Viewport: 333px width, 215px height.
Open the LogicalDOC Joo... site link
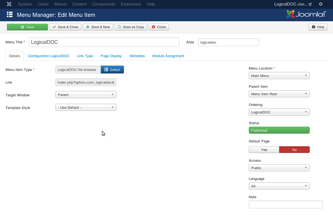(x=293, y=4)
